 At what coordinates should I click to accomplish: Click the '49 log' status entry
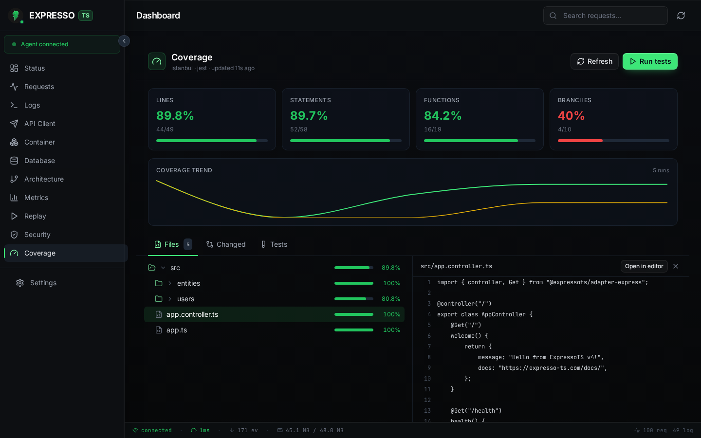tap(683, 430)
